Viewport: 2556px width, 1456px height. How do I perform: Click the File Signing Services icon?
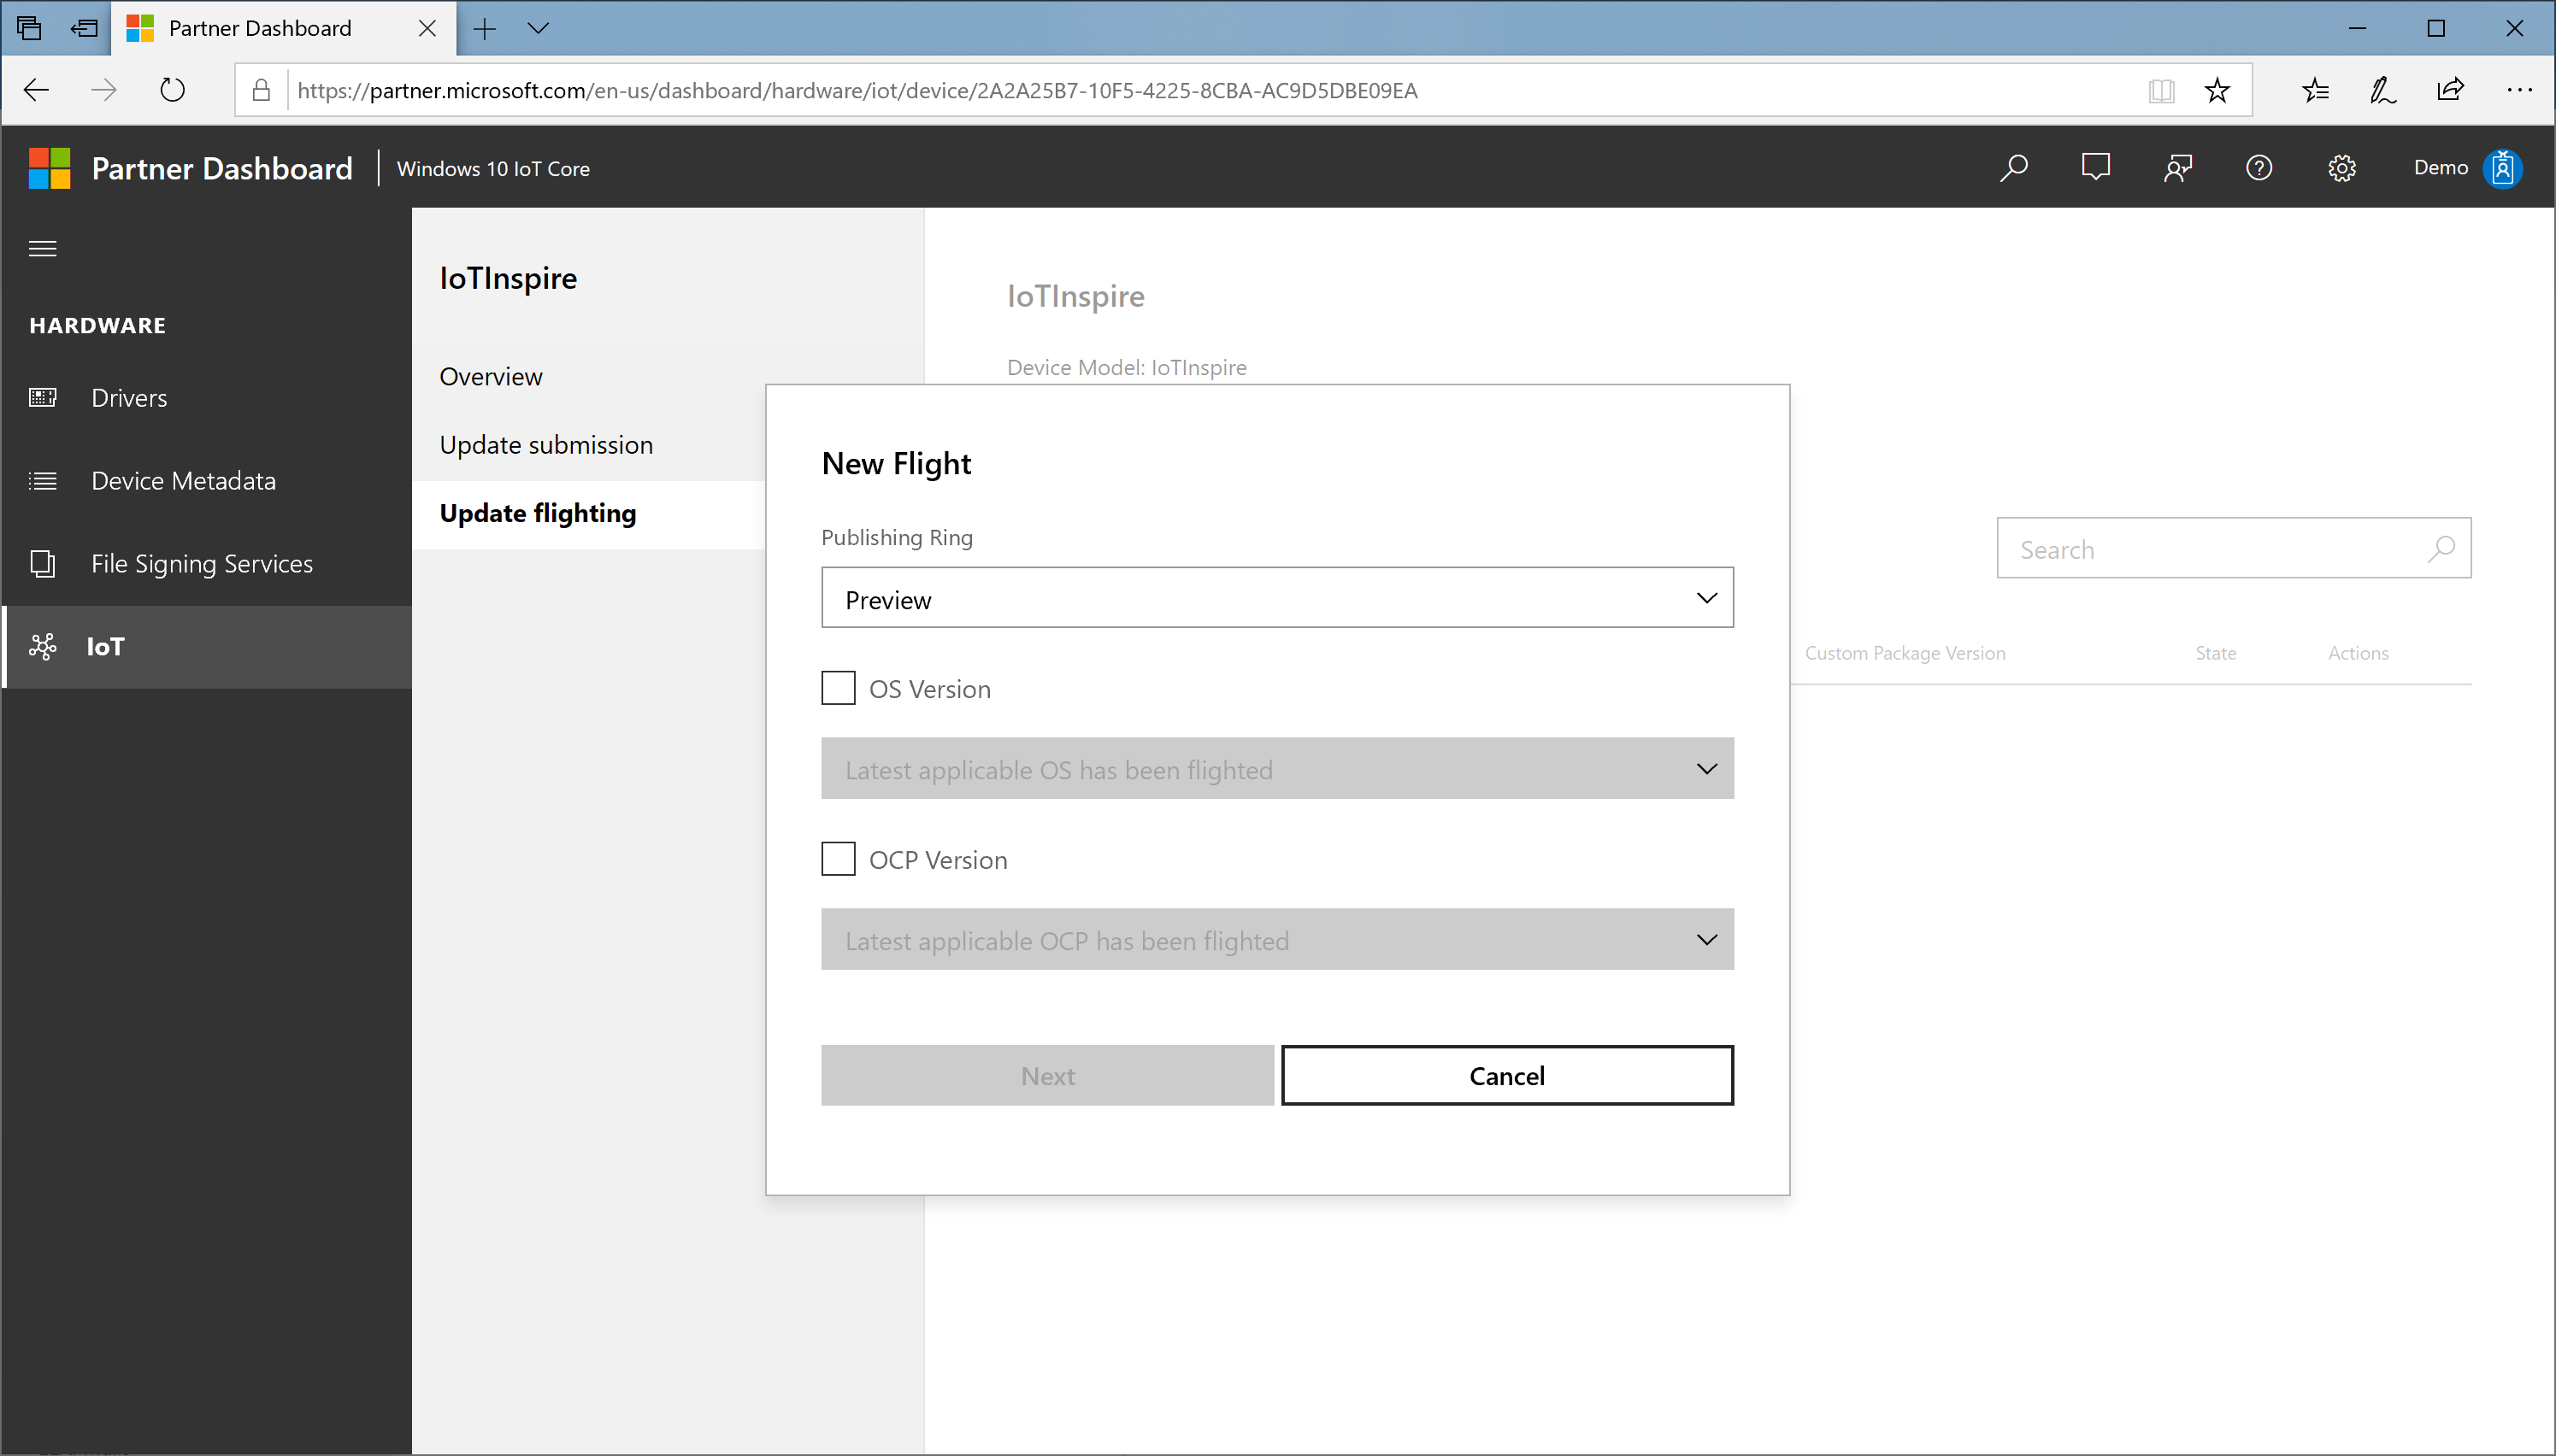45,563
